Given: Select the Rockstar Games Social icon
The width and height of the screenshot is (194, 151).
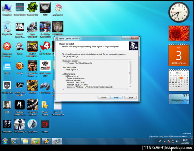Looking at the screenshot, I should (x=20, y=108).
